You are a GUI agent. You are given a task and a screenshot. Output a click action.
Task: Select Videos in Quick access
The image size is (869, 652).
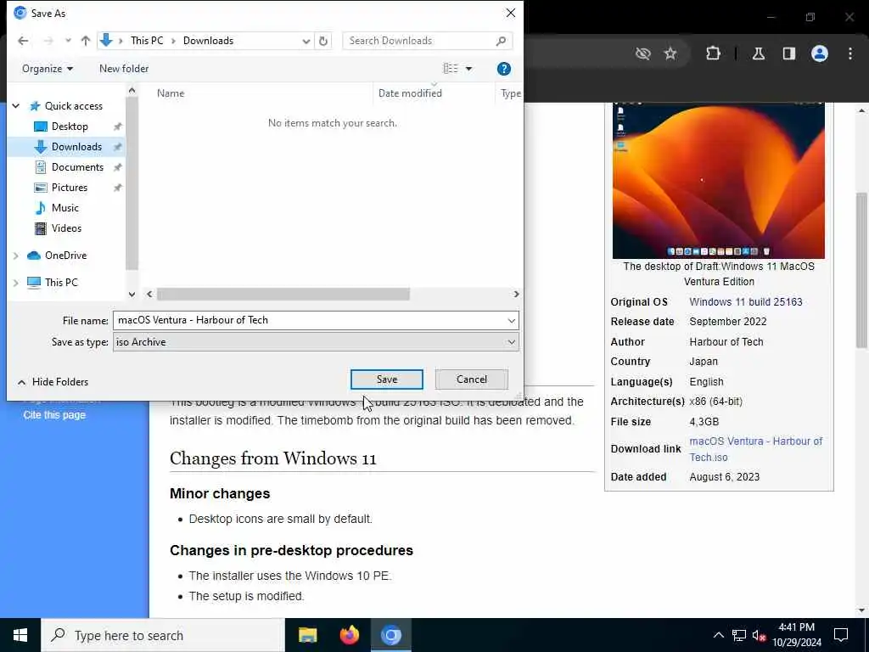[66, 228]
